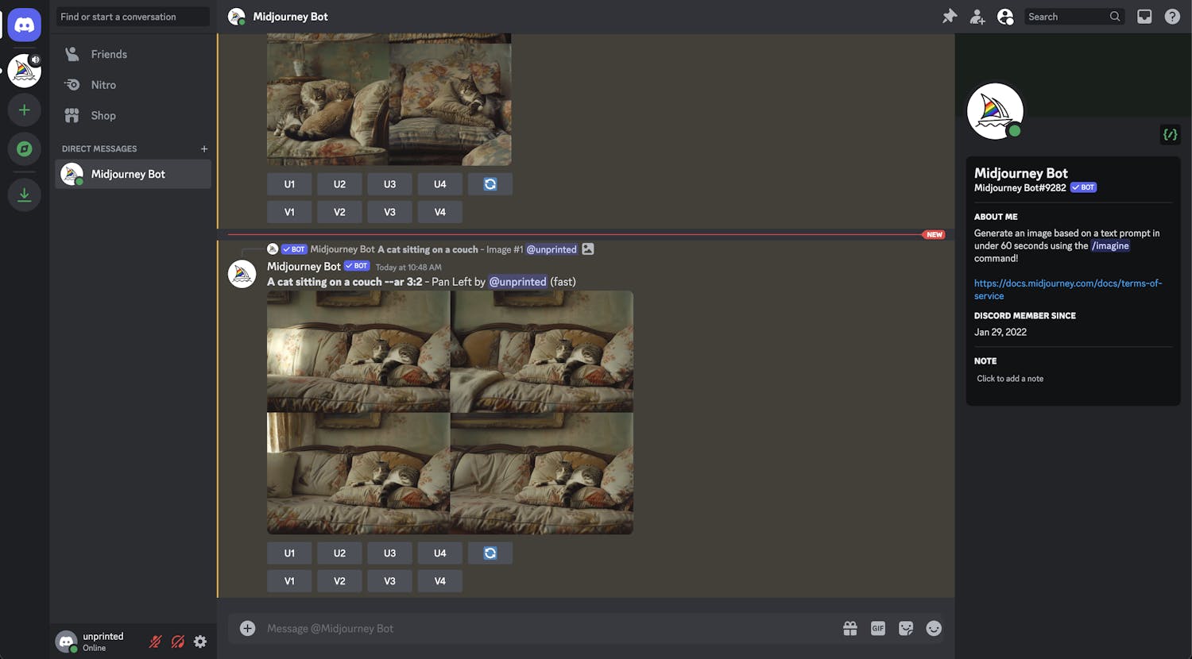Toggle headphone deafen in user panel
Viewport: 1192px width, 659px height.
click(178, 642)
